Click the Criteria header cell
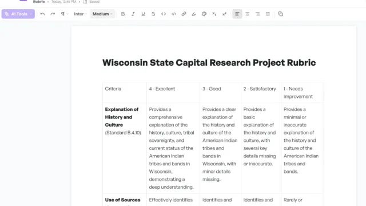The width and height of the screenshot is (366, 206). pyautogui.click(x=125, y=93)
